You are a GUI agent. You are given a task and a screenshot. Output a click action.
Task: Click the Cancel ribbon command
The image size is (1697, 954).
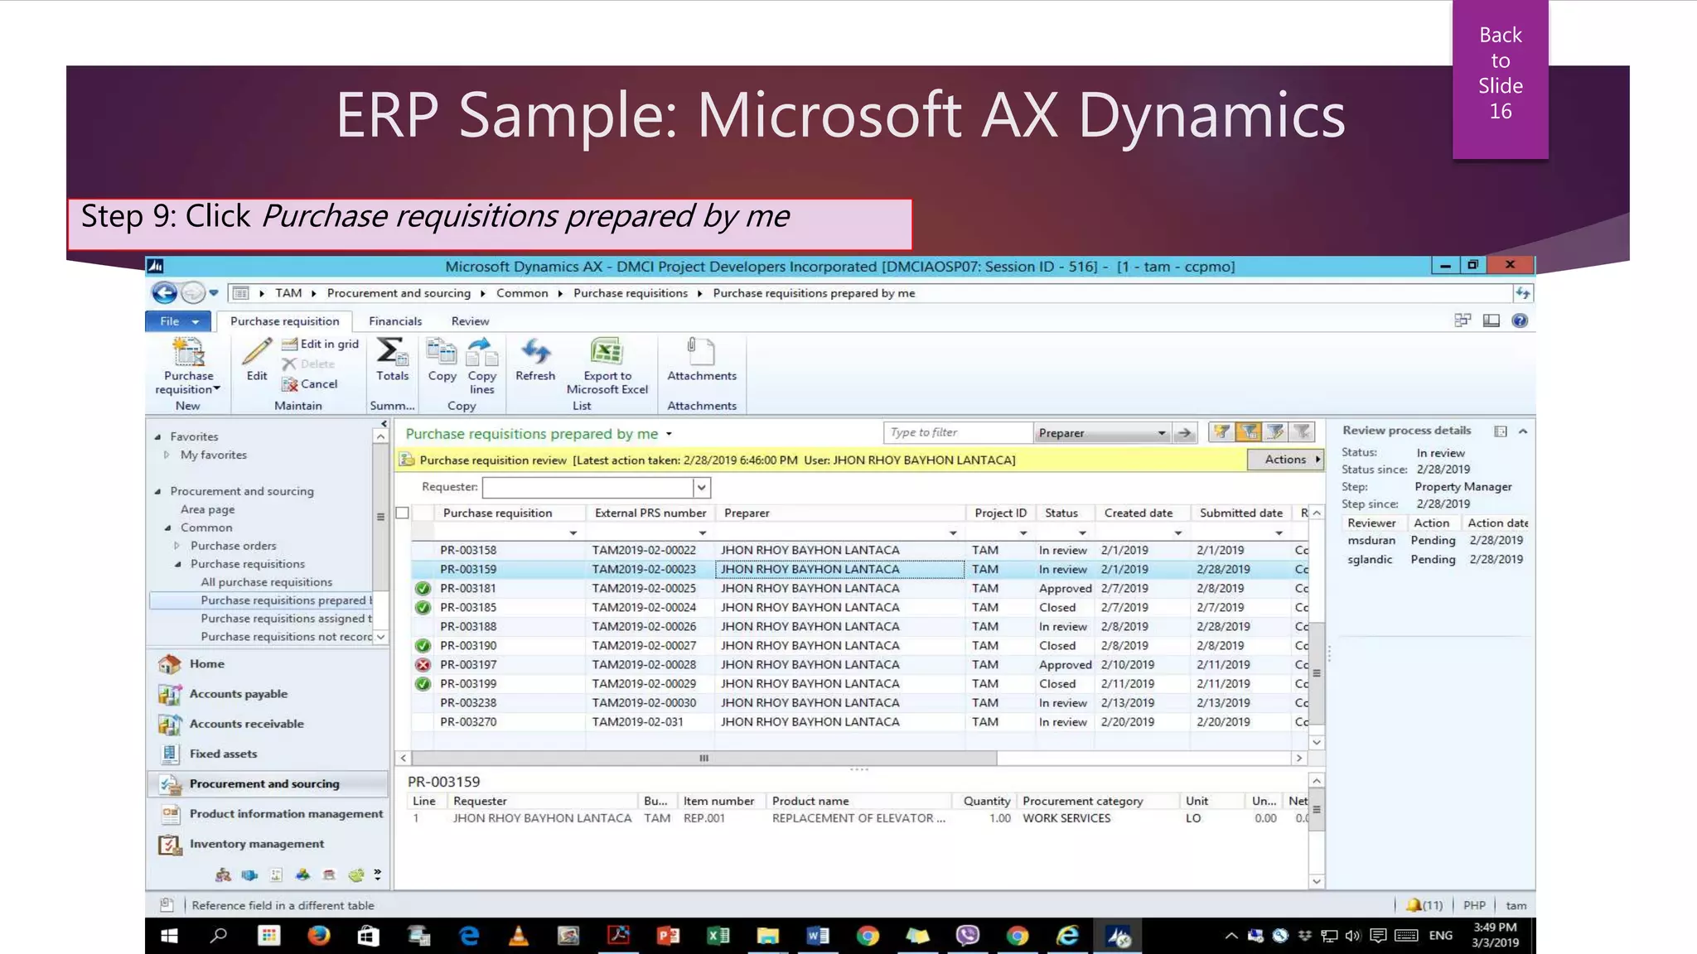pos(310,384)
